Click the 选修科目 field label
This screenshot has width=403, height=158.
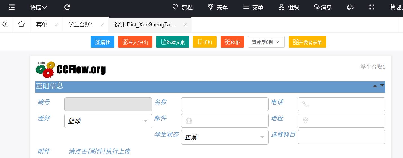283,135
